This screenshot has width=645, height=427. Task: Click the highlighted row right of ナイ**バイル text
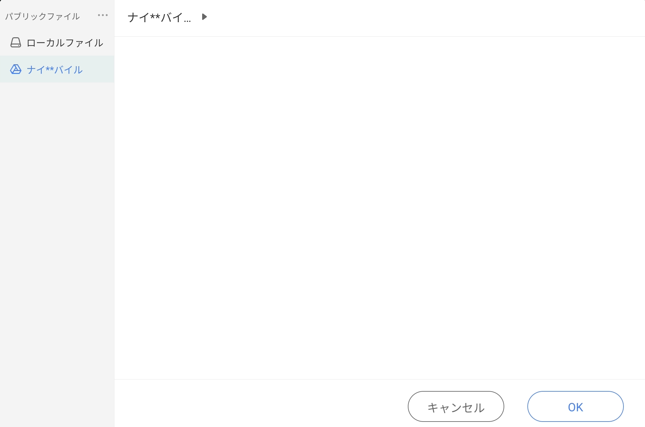pyautogui.click(x=100, y=69)
